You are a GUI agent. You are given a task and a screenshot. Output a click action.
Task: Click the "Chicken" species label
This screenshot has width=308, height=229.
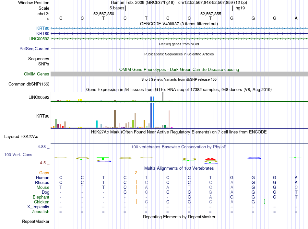(x=41, y=202)
